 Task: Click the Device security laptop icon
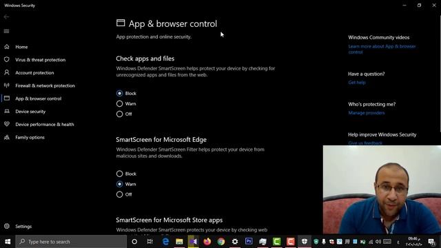pos(7,112)
